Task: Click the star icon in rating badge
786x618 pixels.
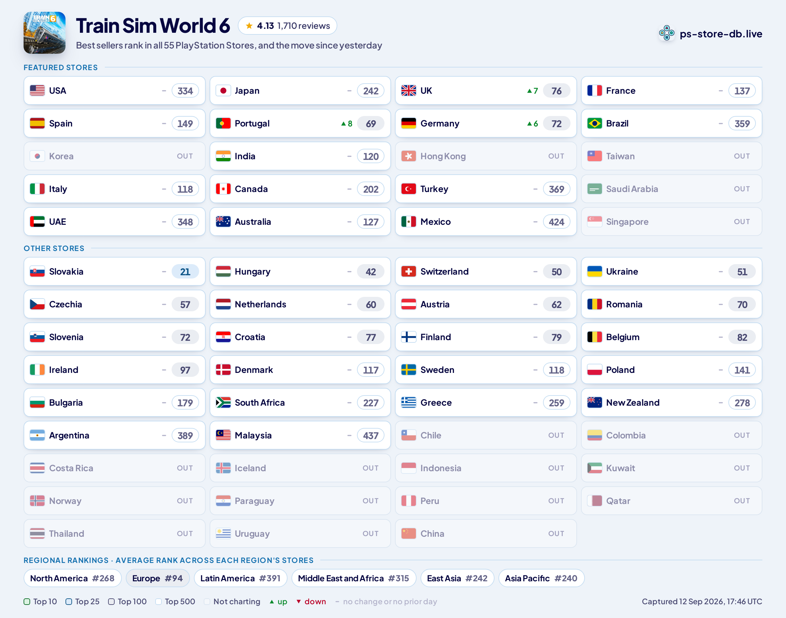Action: (249, 26)
